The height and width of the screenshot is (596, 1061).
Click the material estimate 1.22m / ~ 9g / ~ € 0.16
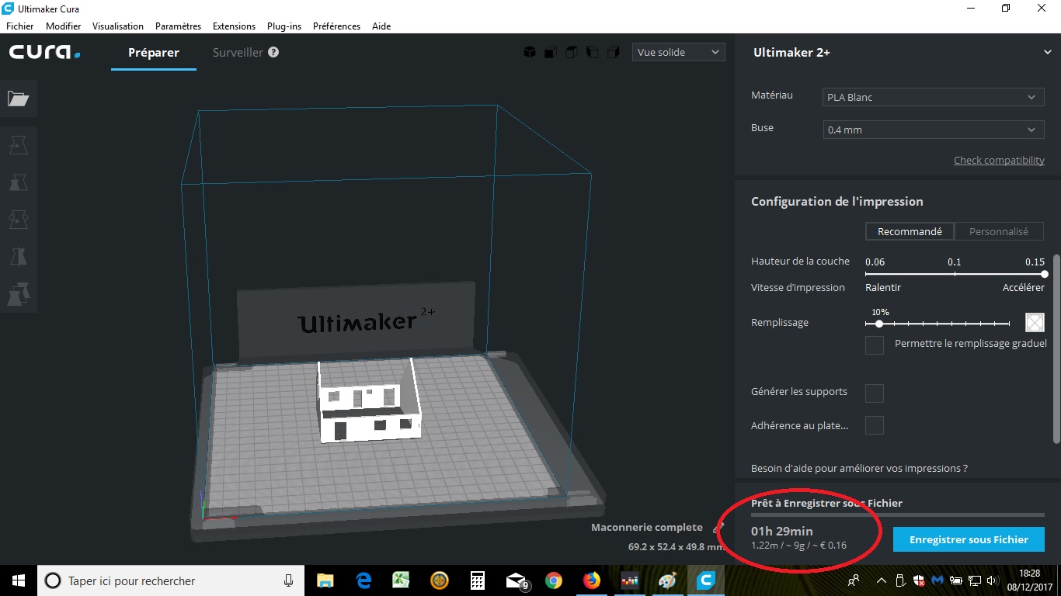coord(798,545)
